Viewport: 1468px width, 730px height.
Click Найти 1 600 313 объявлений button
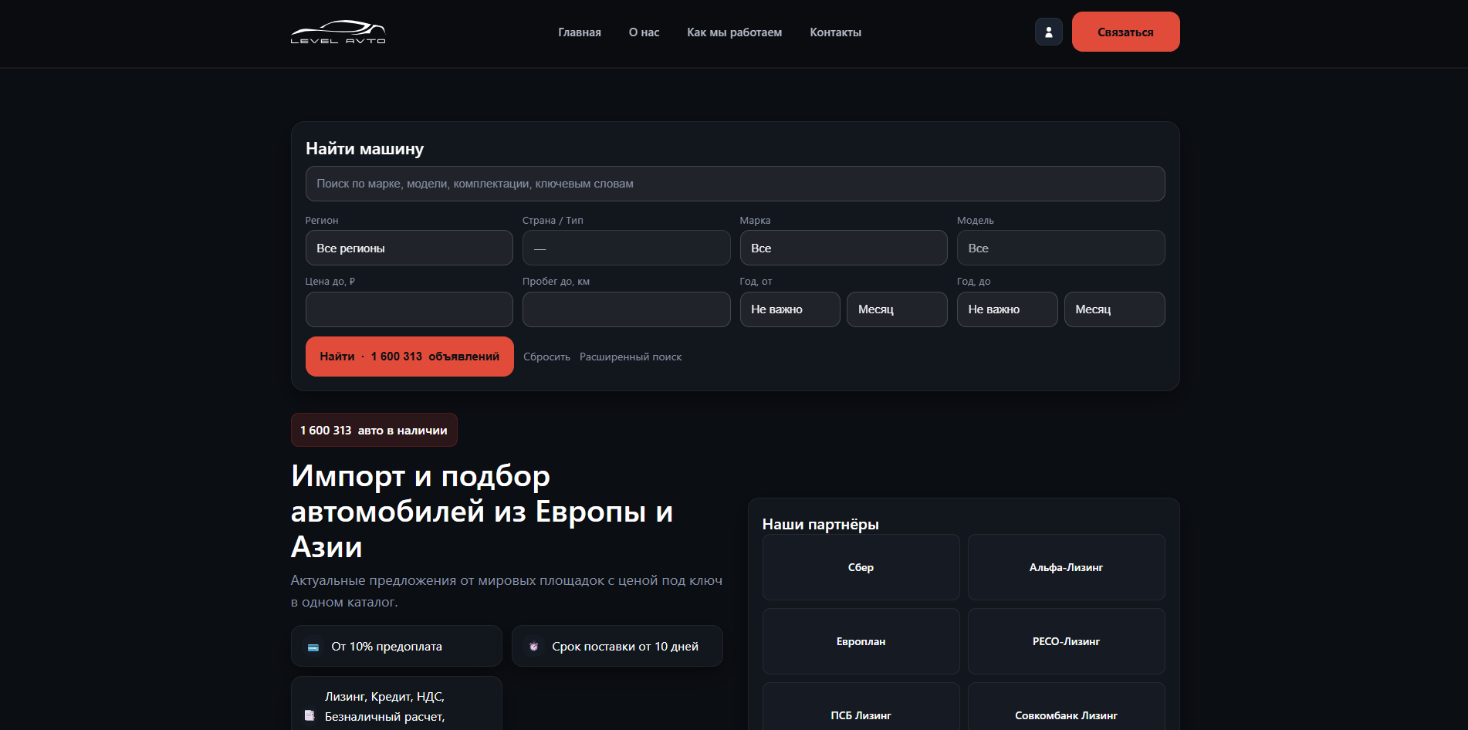(x=409, y=357)
